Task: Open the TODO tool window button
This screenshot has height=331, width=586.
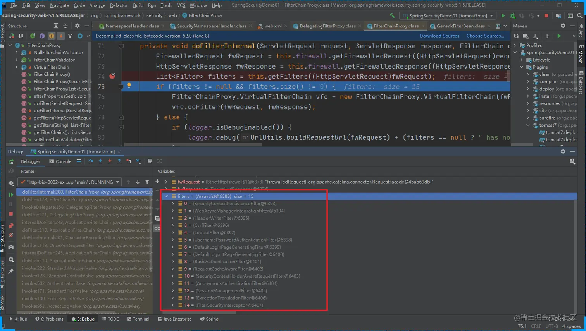Action: 111,319
